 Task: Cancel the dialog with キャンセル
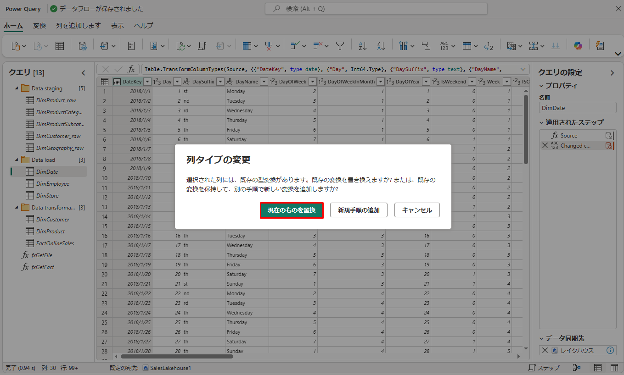[x=417, y=210]
